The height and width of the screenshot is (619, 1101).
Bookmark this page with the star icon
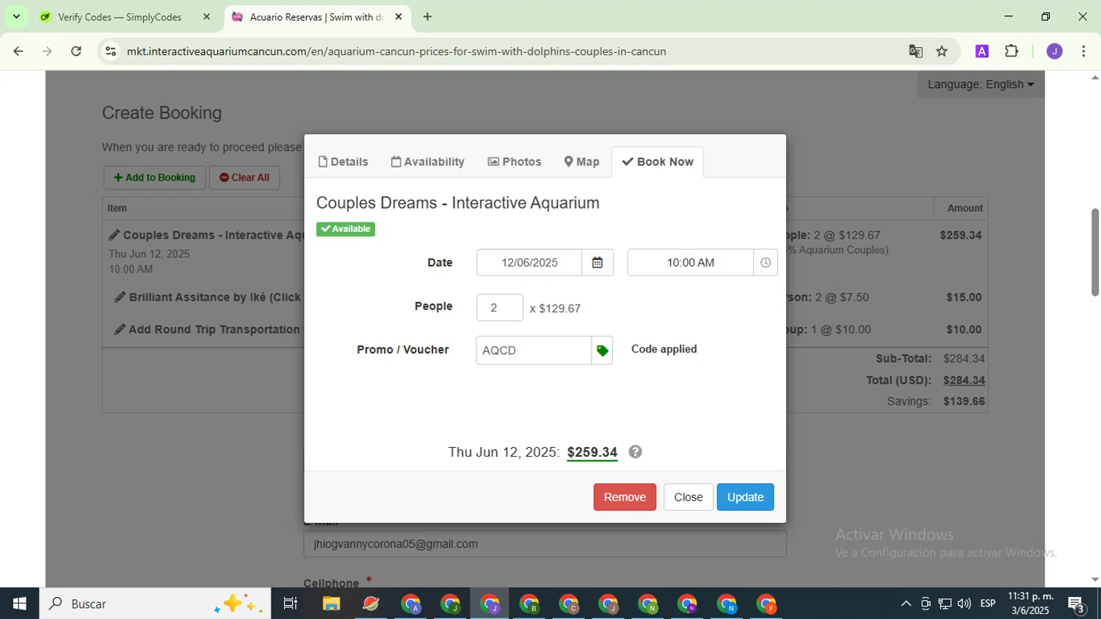[x=942, y=51]
